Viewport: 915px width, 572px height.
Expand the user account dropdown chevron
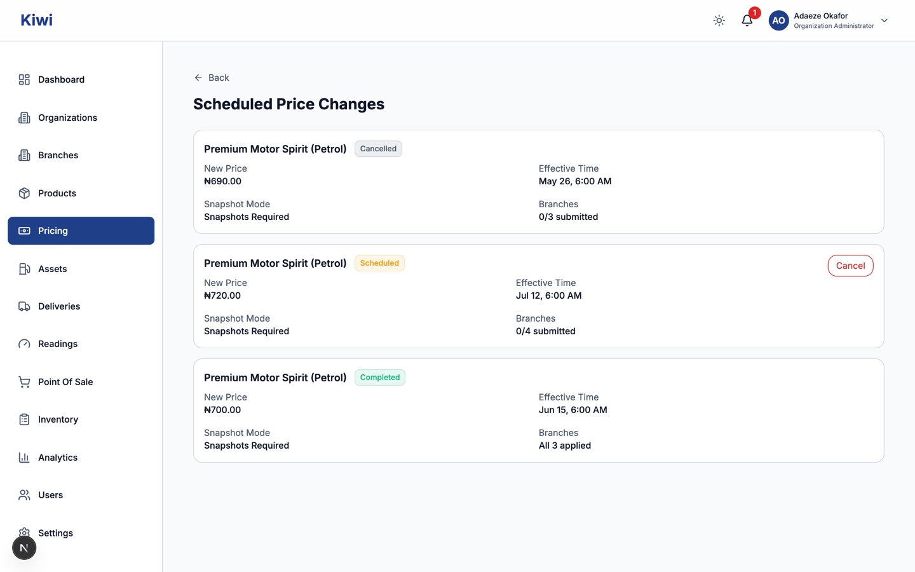click(884, 20)
